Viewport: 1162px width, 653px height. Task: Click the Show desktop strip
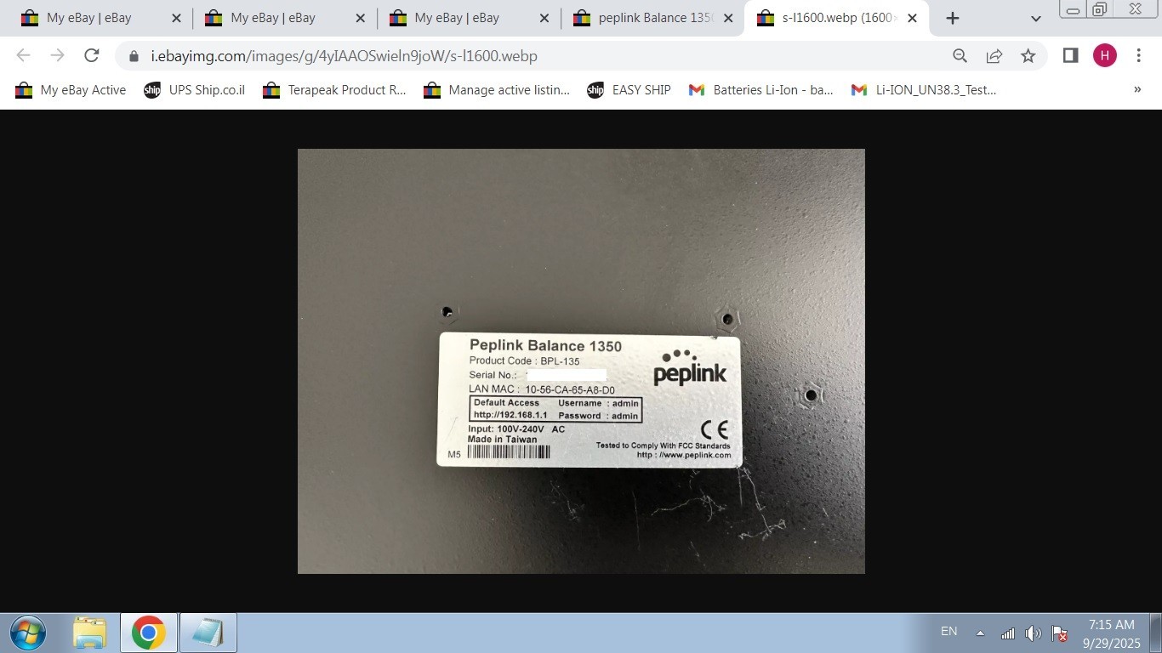coord(1155,633)
